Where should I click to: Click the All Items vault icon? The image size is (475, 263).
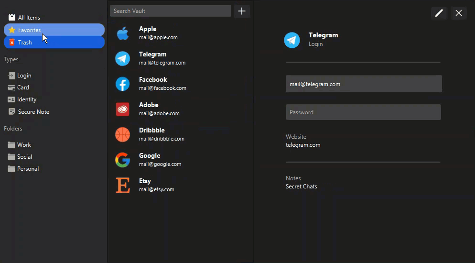tap(12, 17)
